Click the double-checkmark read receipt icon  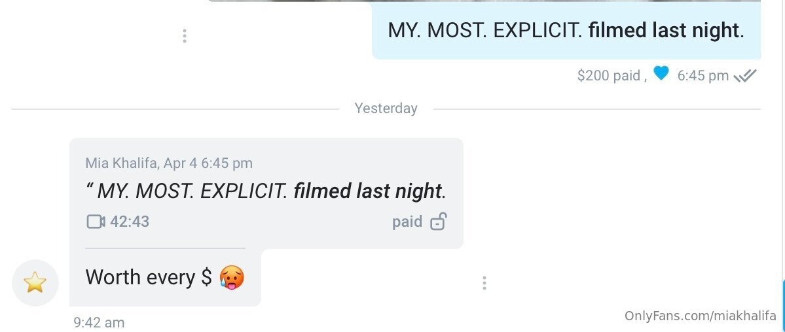coord(745,76)
